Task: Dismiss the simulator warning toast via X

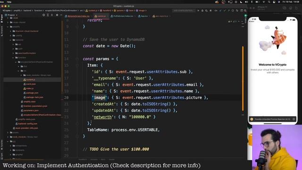Action: click(294, 119)
